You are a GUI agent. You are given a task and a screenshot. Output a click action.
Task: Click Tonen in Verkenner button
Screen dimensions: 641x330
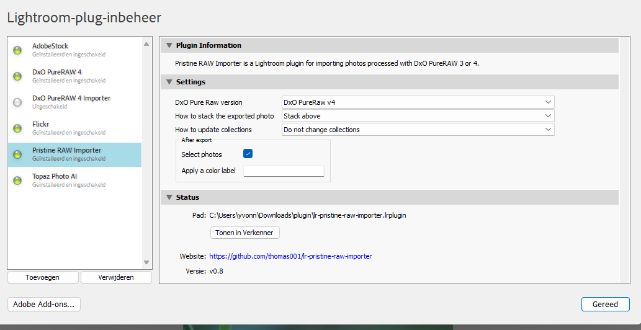tap(245, 233)
